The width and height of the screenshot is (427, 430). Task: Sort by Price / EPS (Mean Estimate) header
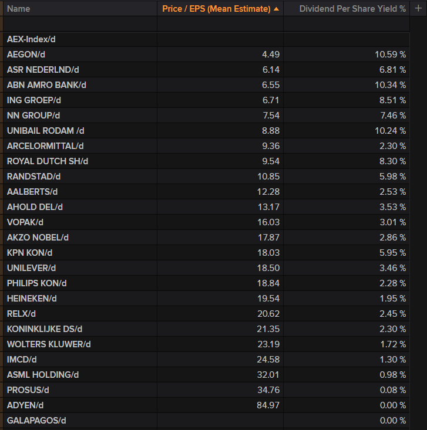[x=216, y=9]
